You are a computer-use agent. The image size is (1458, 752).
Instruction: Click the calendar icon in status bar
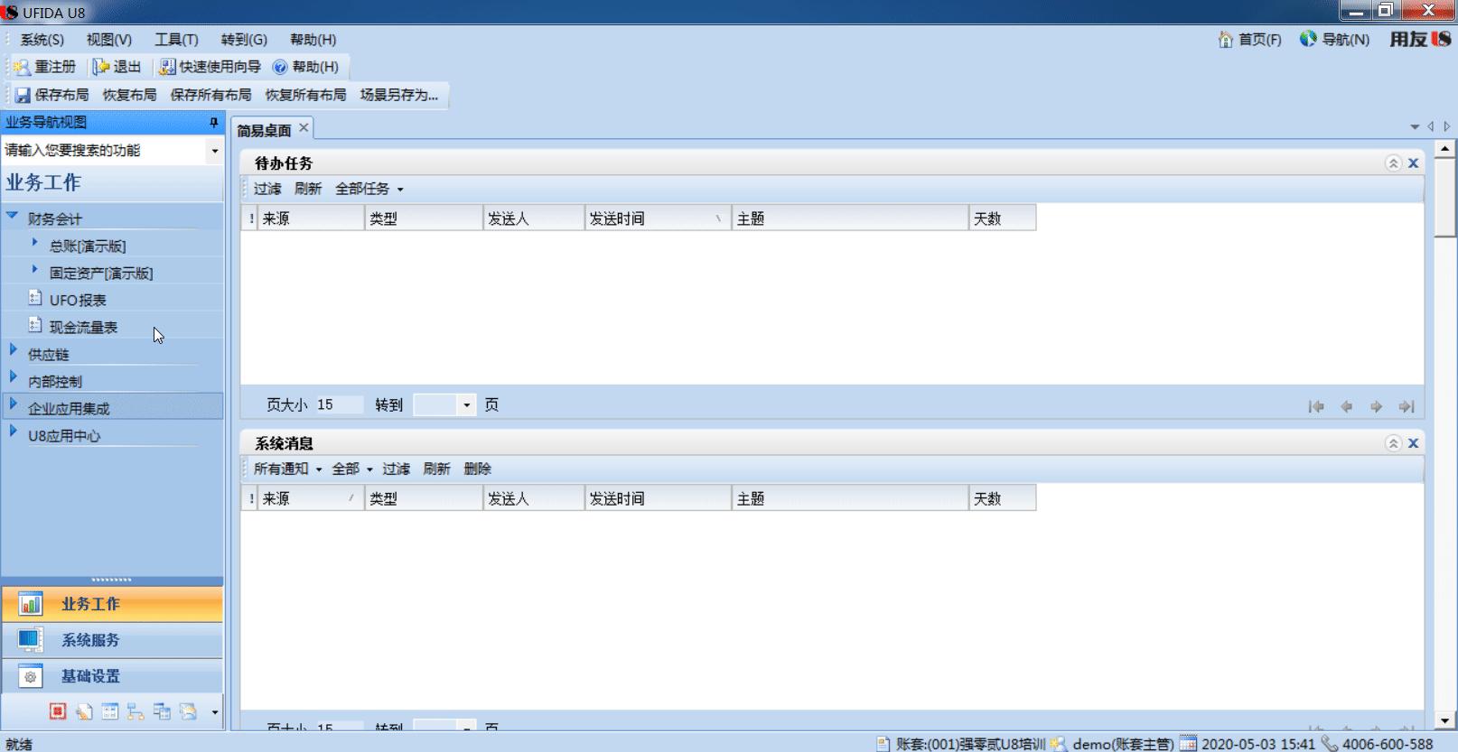pyautogui.click(x=1188, y=744)
